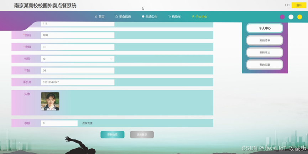
Task: Click the 手机号 field with 13612547847
Action: pos(78,82)
